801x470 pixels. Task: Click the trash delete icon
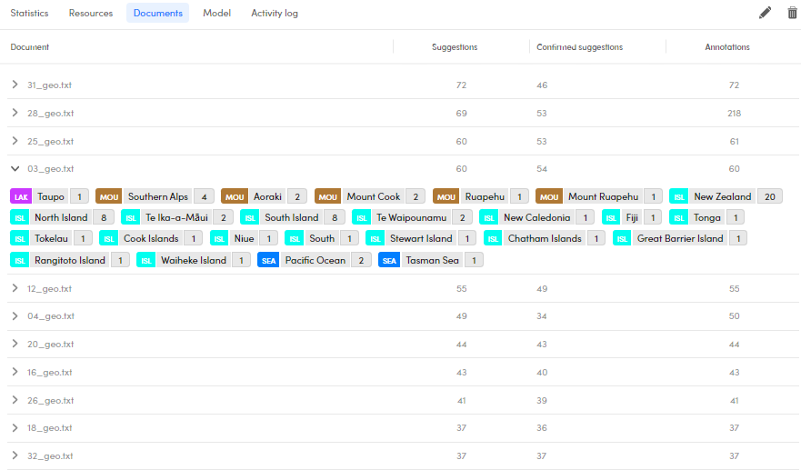792,13
